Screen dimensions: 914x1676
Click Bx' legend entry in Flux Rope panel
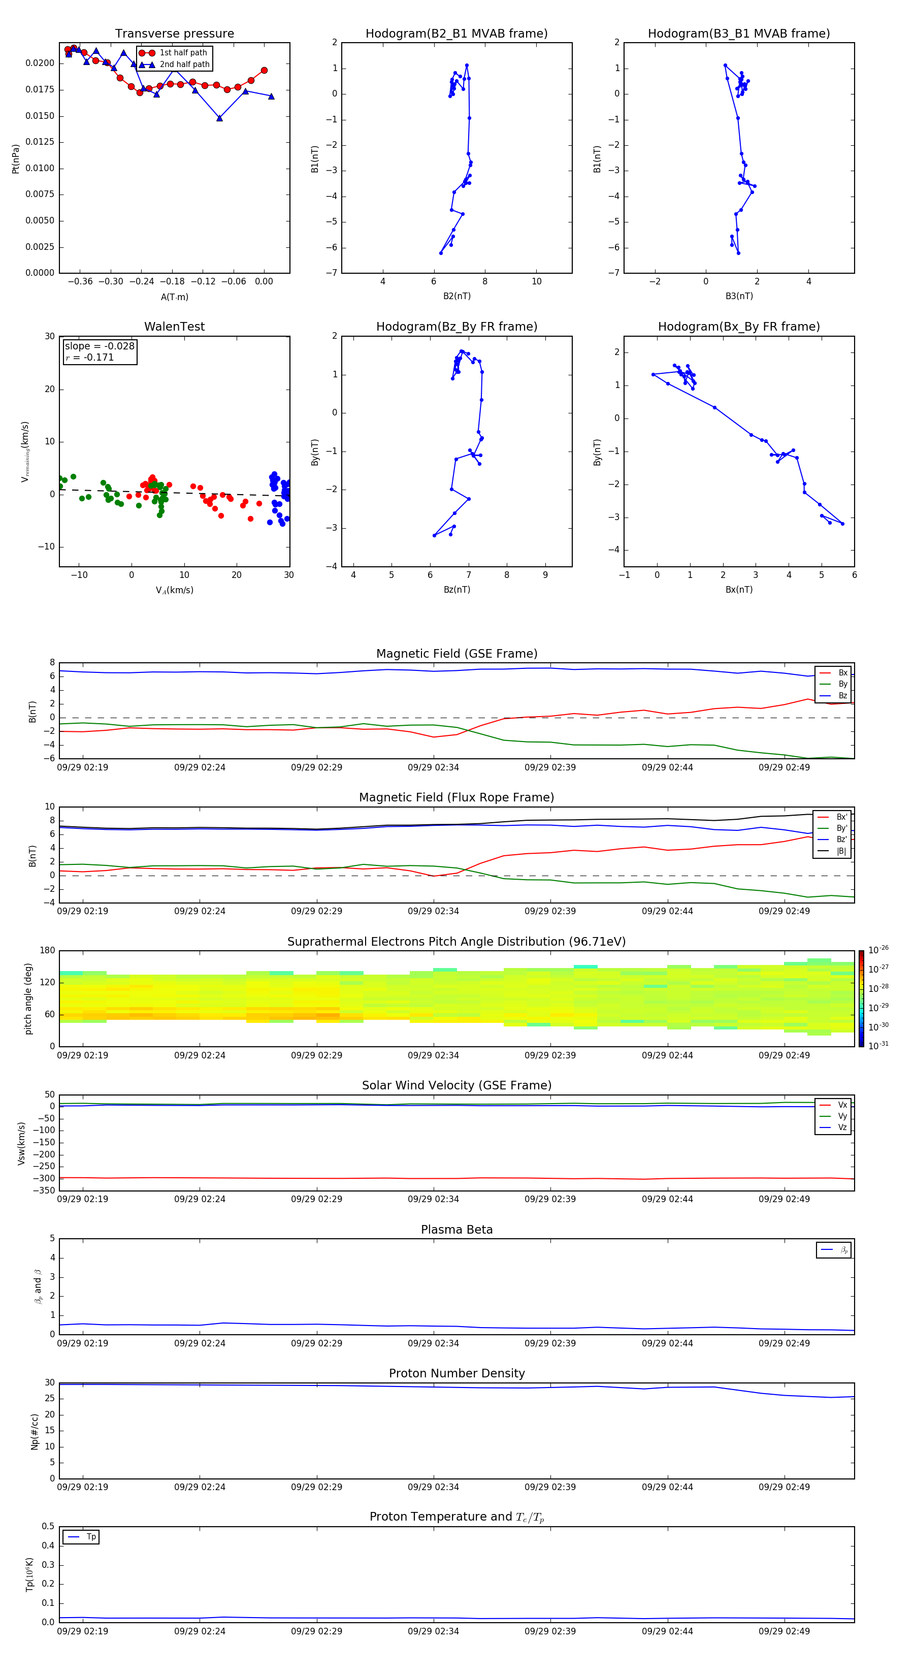tap(832, 817)
